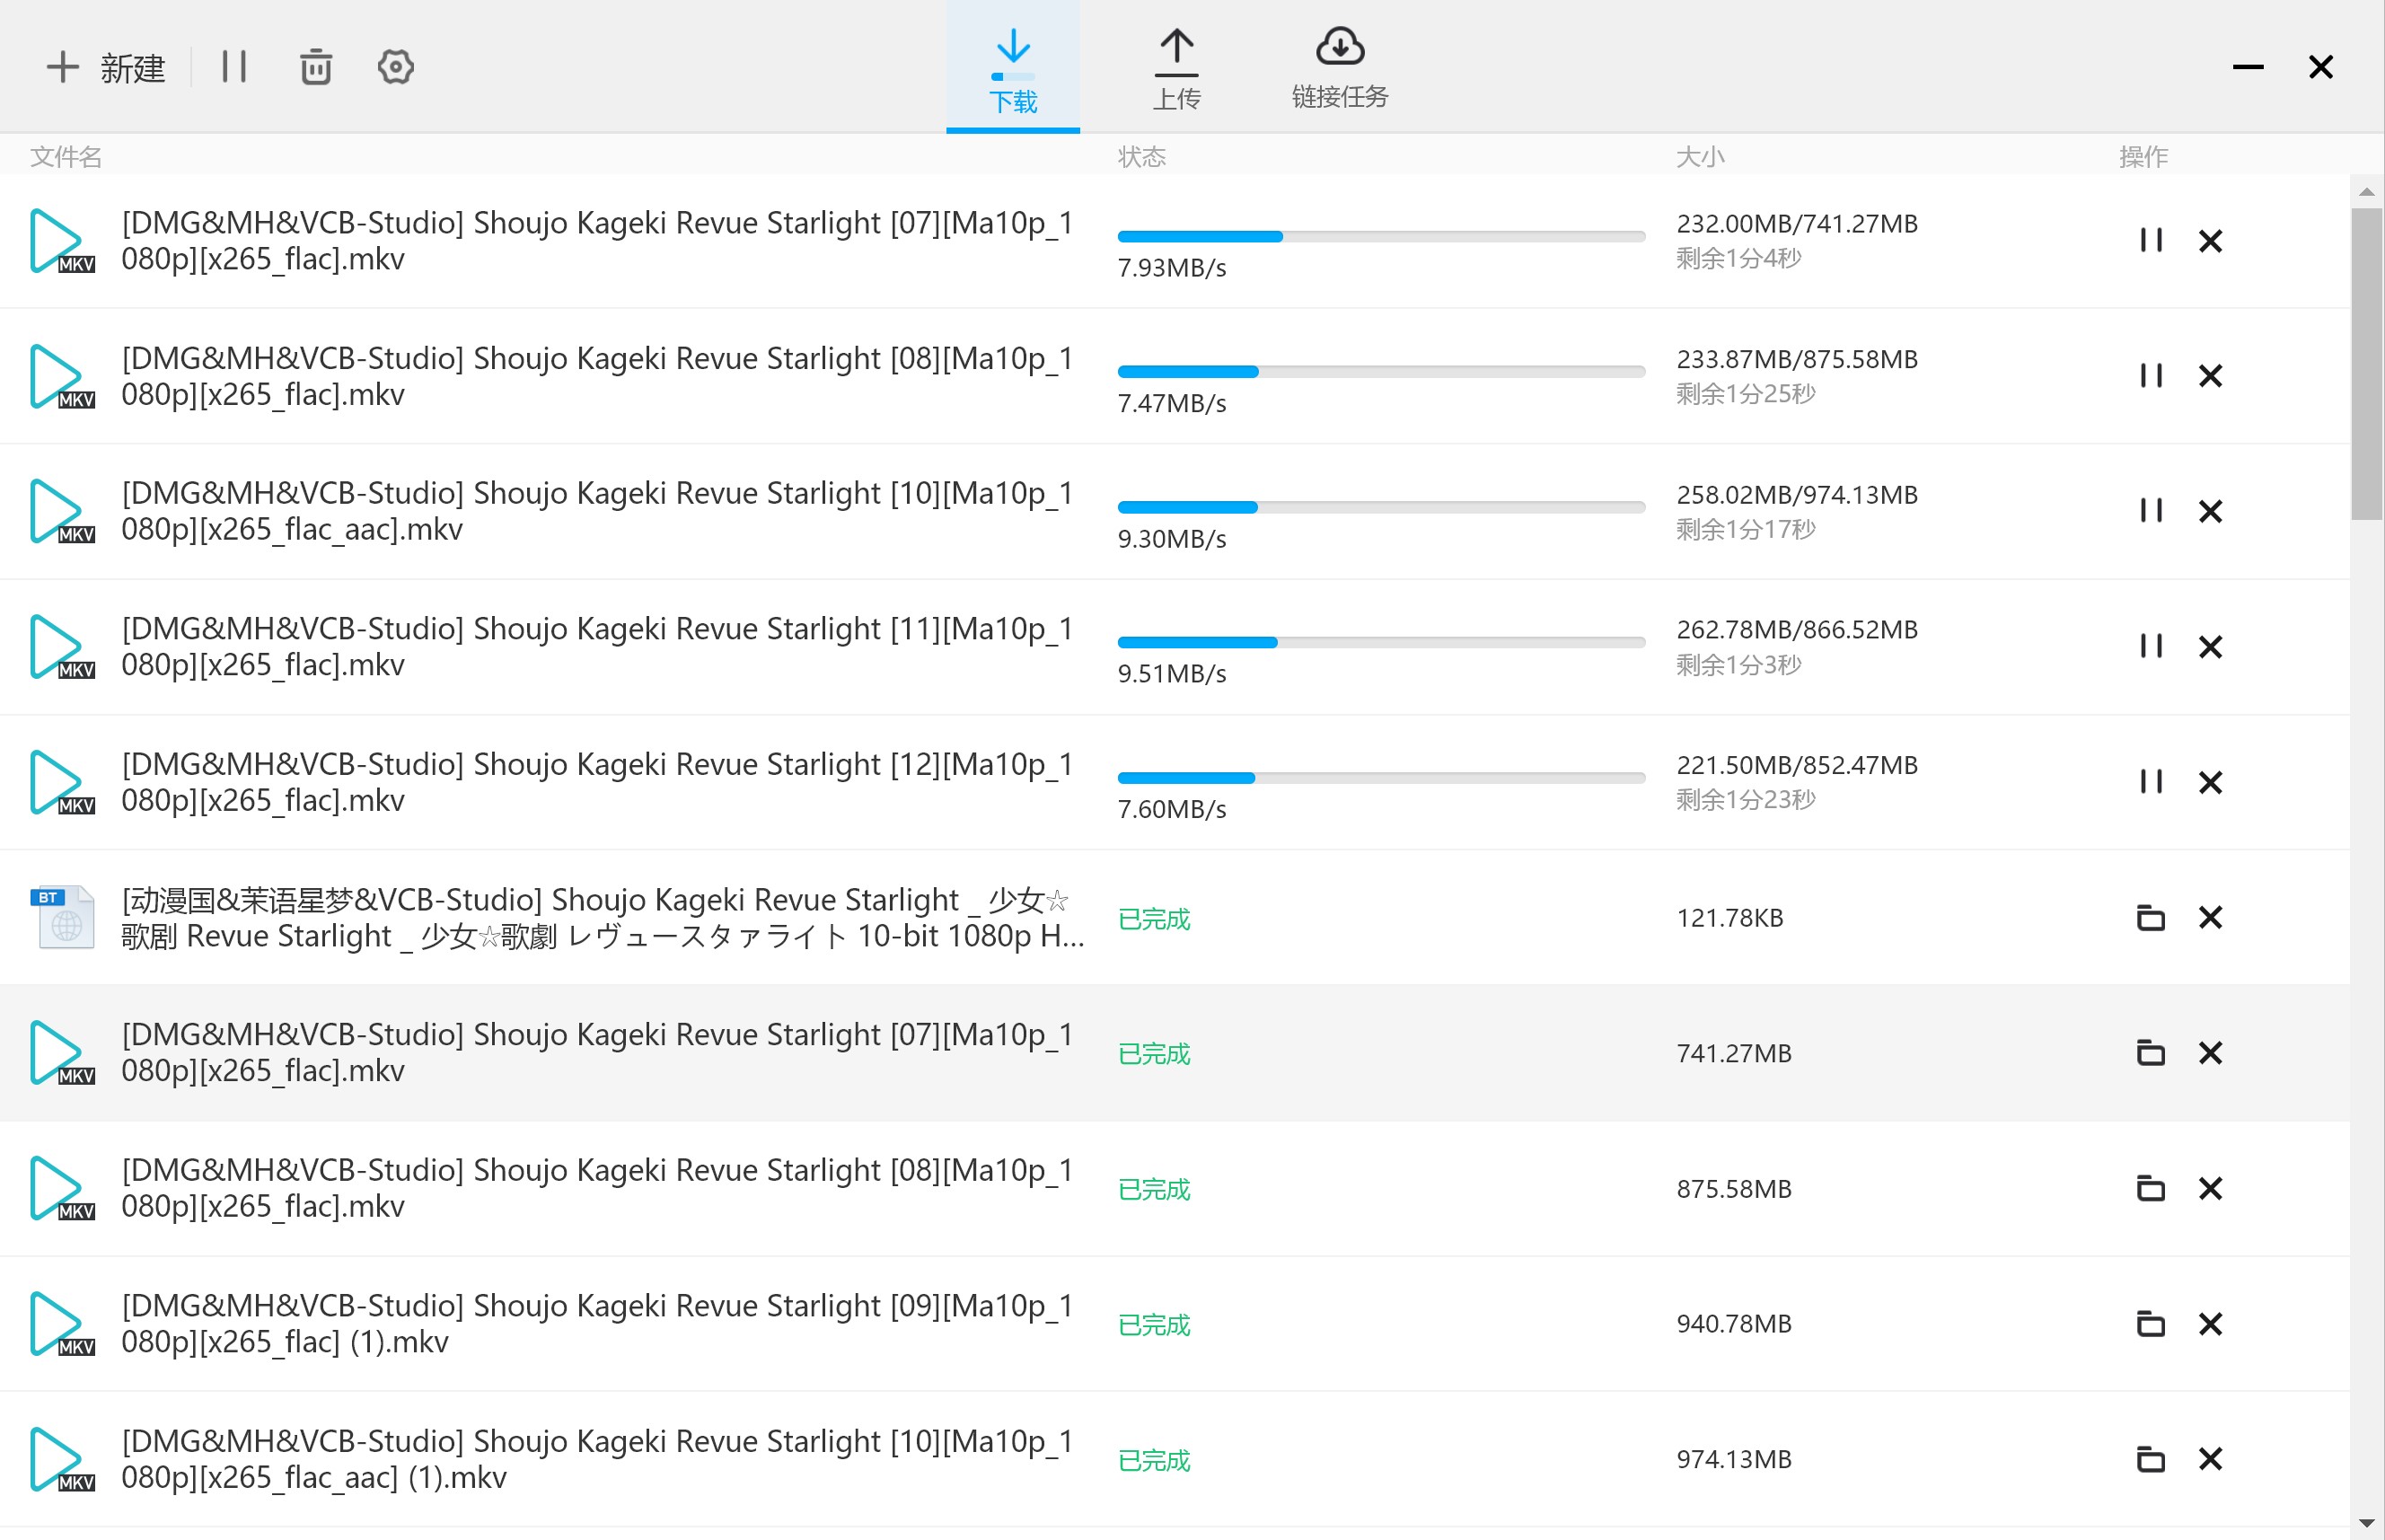Click the vertical scrollbar thumb
2385x1540 pixels.
(x=2366, y=364)
